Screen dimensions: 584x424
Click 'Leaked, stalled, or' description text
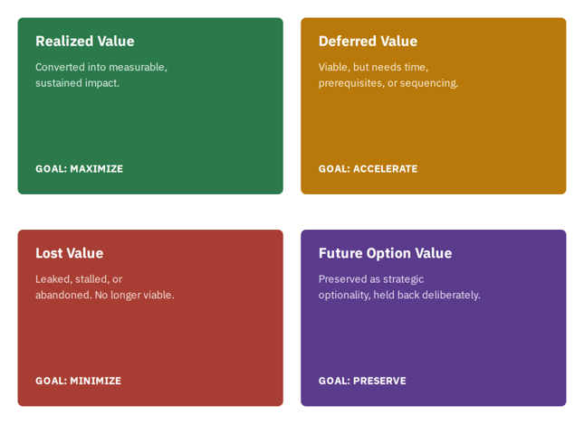(79, 279)
